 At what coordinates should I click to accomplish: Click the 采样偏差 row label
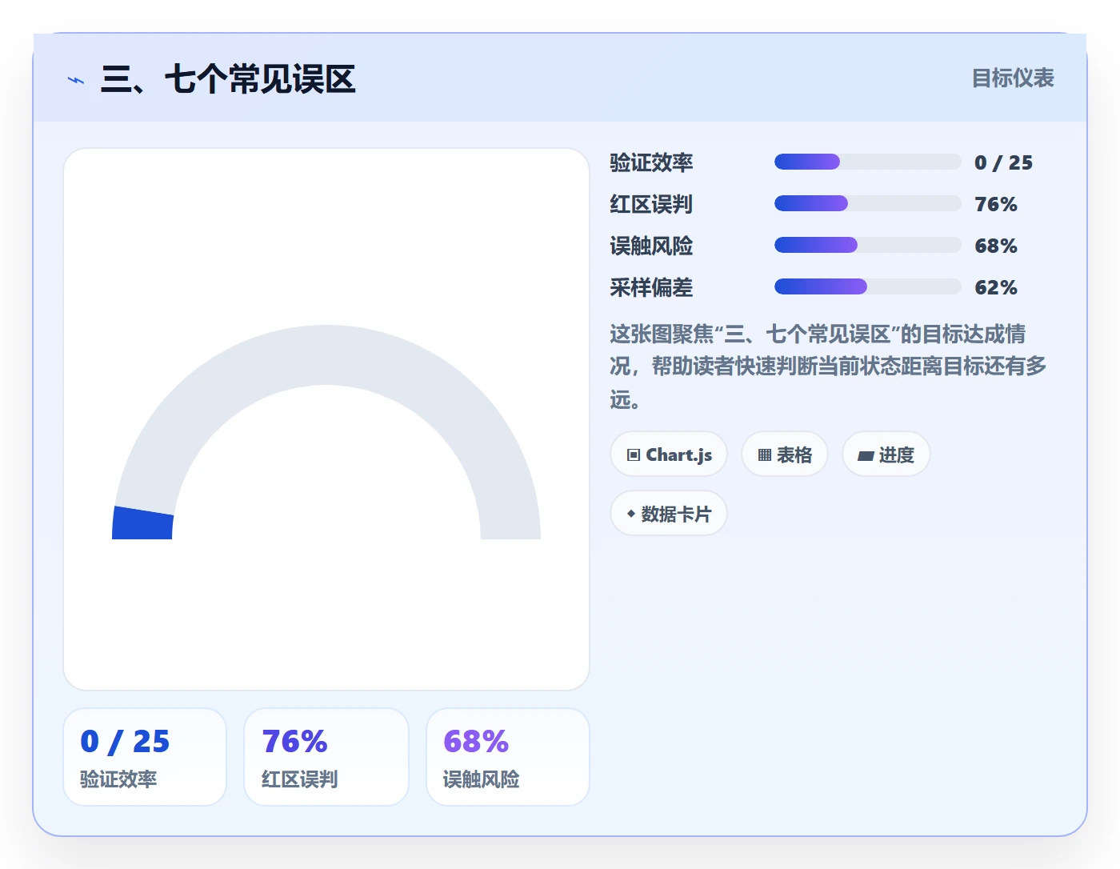pyautogui.click(x=651, y=287)
